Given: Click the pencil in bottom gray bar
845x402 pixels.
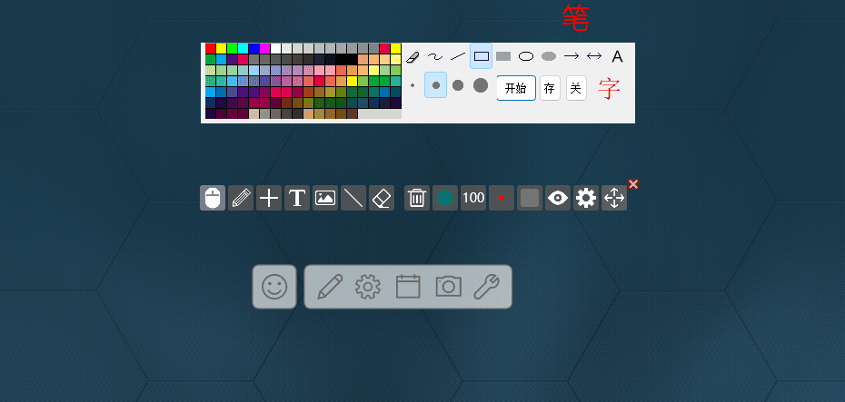Looking at the screenshot, I should click(x=330, y=287).
